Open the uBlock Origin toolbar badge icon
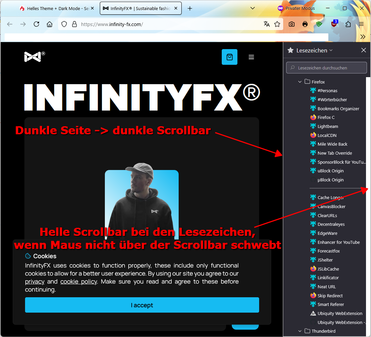This screenshot has width=371, height=337. coord(334,24)
